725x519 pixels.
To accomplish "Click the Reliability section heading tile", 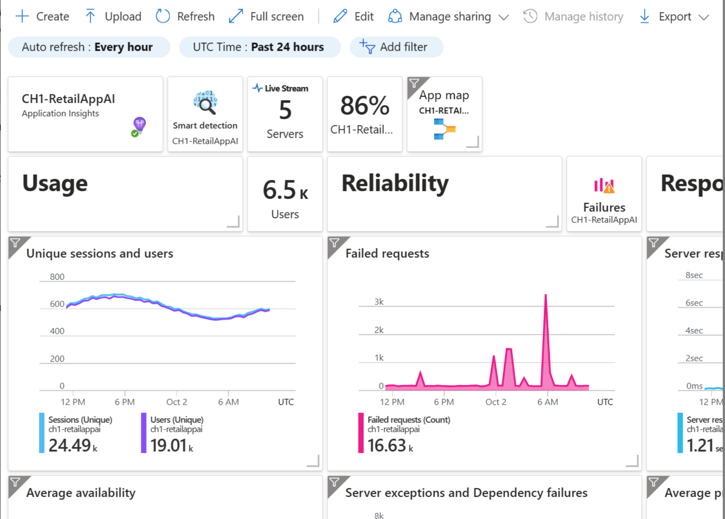I will point(445,194).
